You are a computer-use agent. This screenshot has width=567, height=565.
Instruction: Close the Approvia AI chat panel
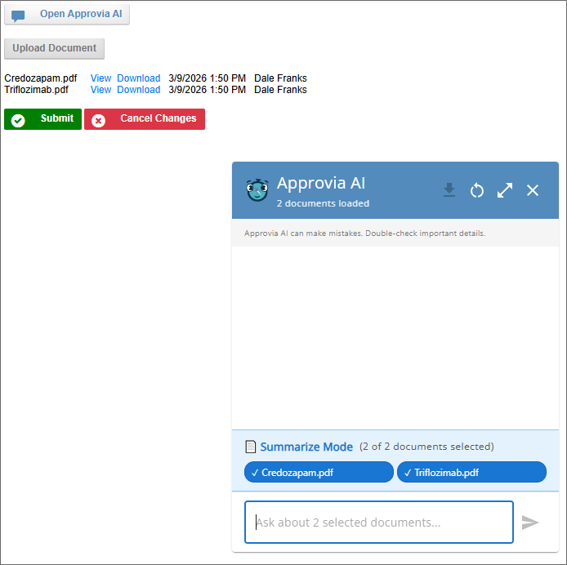pos(533,190)
